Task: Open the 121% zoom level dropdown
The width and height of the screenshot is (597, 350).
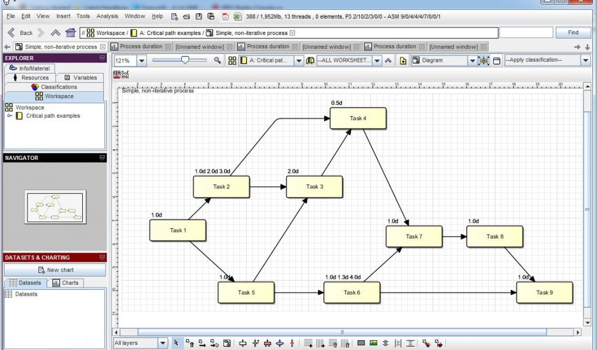Action: 142,61
